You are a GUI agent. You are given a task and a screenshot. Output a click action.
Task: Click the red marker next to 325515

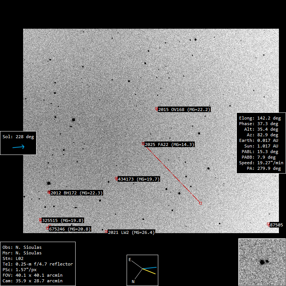coord(41,220)
